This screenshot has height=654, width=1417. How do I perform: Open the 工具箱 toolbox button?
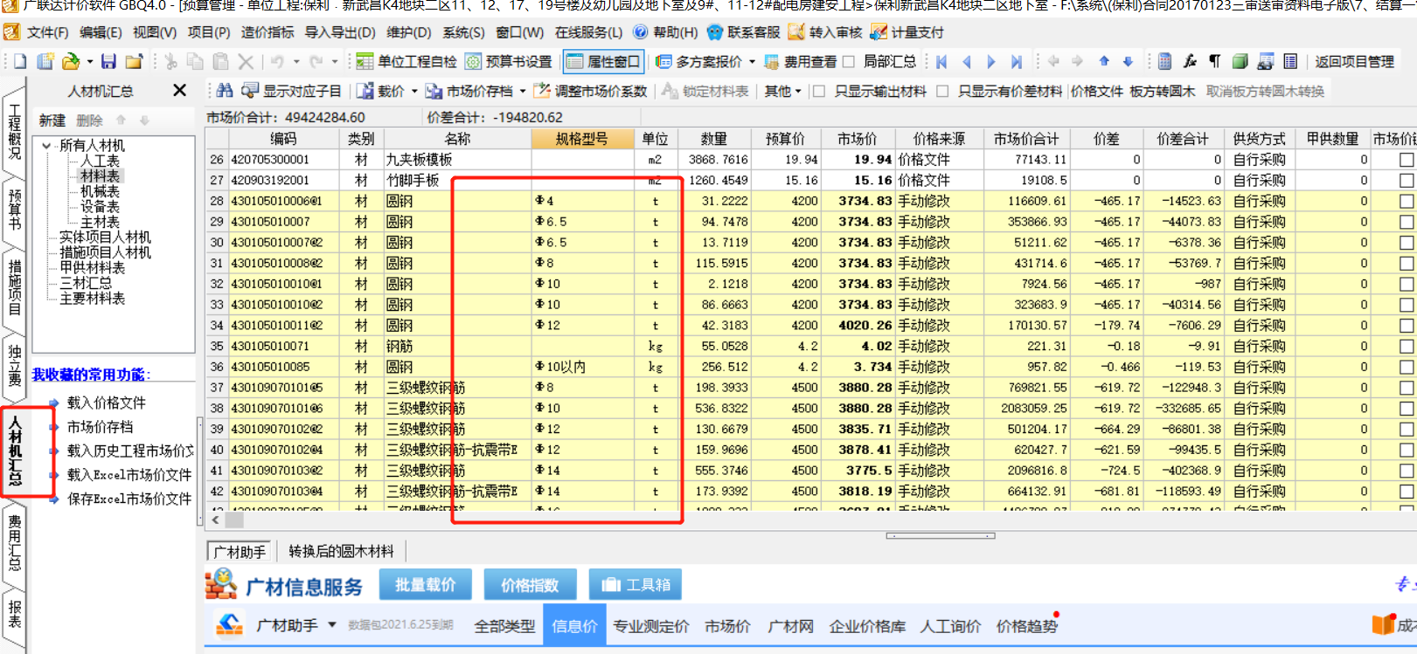(x=636, y=584)
